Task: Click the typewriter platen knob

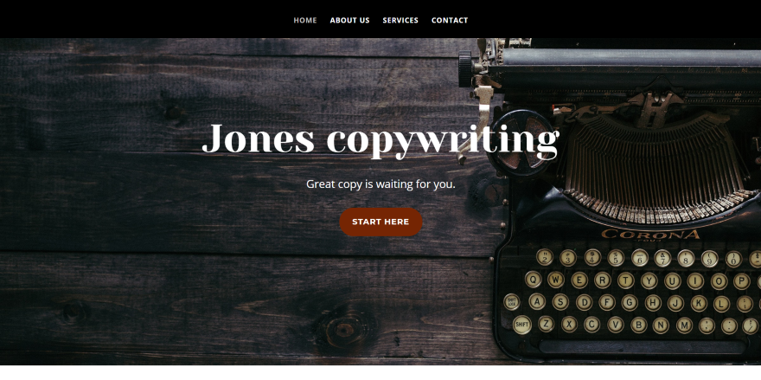Action: 465,69
